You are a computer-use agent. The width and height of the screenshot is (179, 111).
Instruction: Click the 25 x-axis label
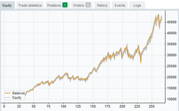tap(19, 107)
